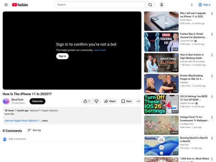Start voice search with microphone icon
This screenshot has width=216, height=162.
click(x=162, y=5)
